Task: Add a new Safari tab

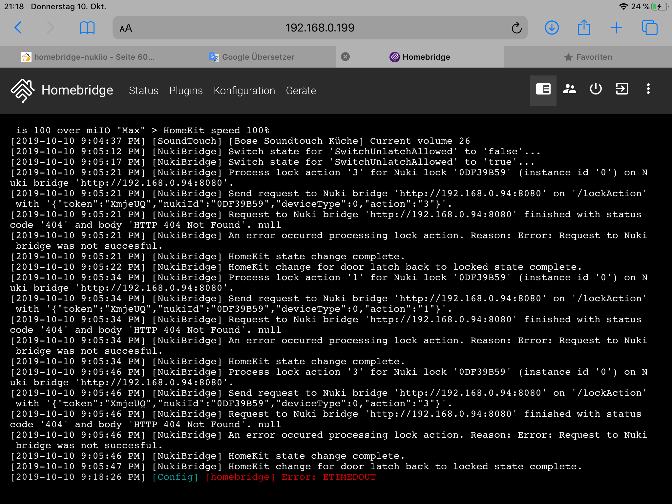Action: pyautogui.click(x=616, y=28)
